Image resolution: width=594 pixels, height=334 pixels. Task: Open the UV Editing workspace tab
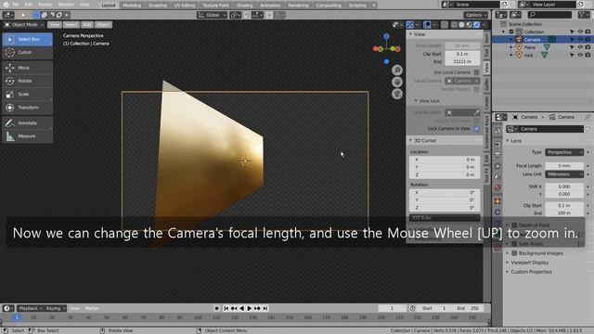tap(185, 6)
